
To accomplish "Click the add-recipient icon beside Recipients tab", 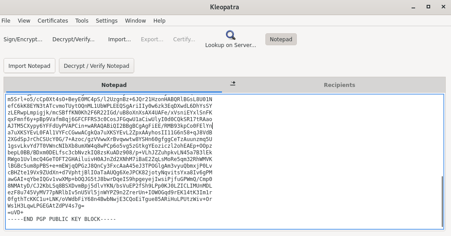I will (233, 83).
